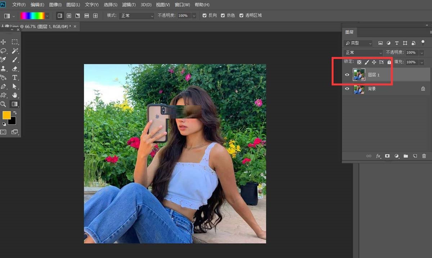Open the 滤镜(T) menu
This screenshot has width=432, height=258.
pyautogui.click(x=129, y=5)
